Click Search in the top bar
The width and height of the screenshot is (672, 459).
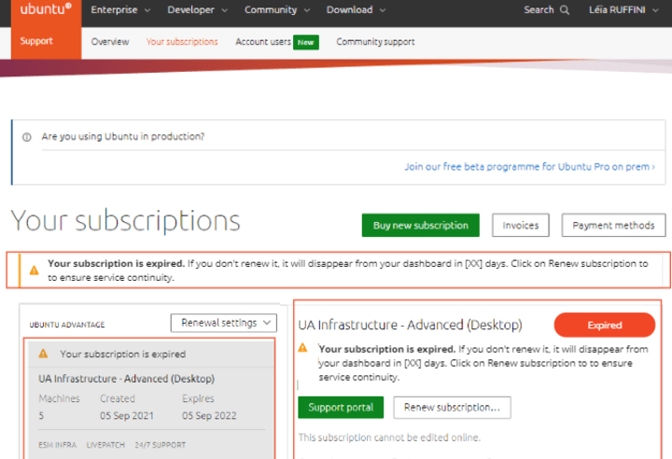[x=539, y=10]
